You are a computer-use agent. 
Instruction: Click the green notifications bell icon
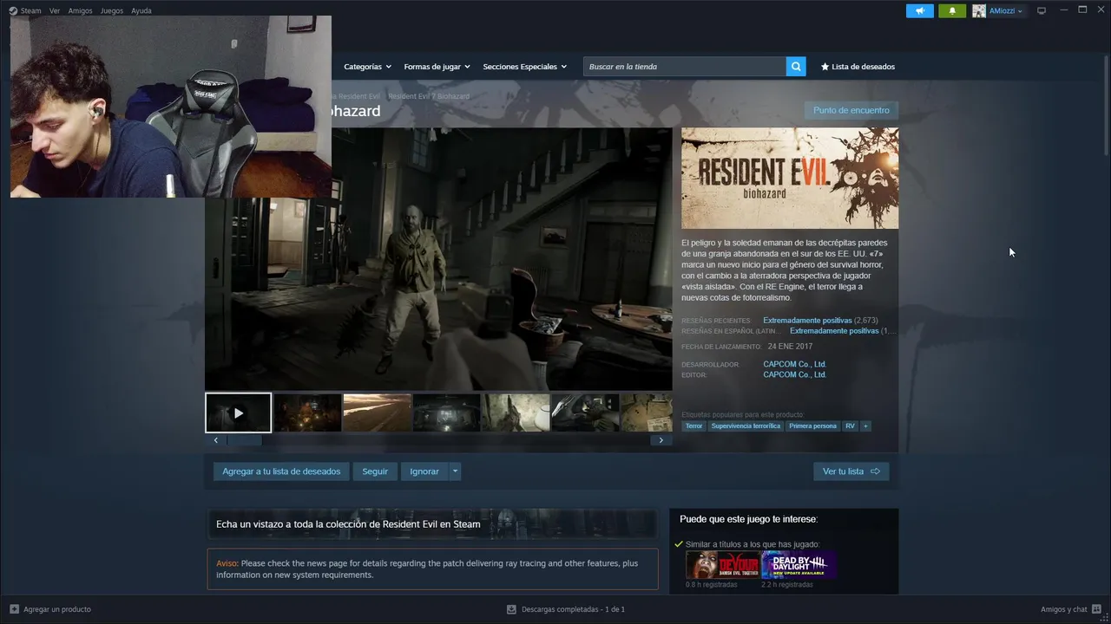pos(952,10)
